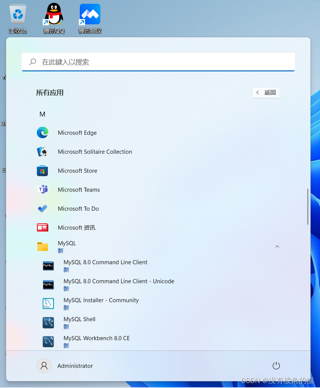Screen dimensions: 320x388
Task: Click the power button in Start menu
Action: coord(276,366)
